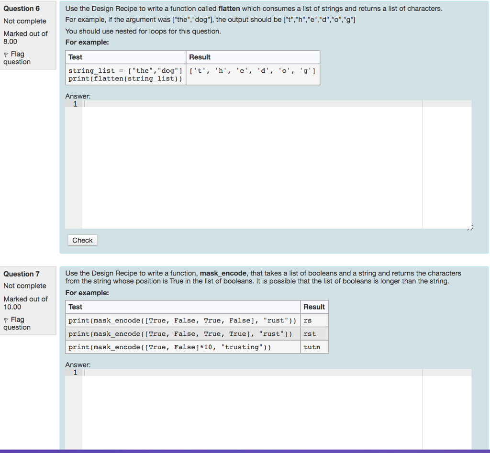Click the Flag question link under Question 7

pyautogui.click(x=16, y=323)
